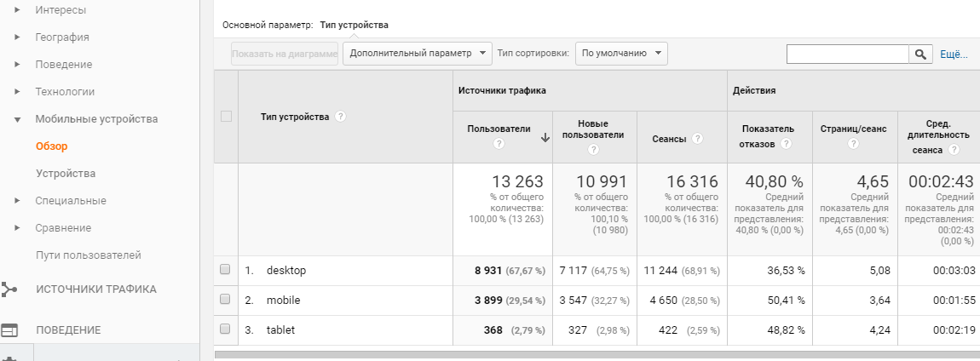Open the tablet device type link
980x361 pixels.
point(280,329)
